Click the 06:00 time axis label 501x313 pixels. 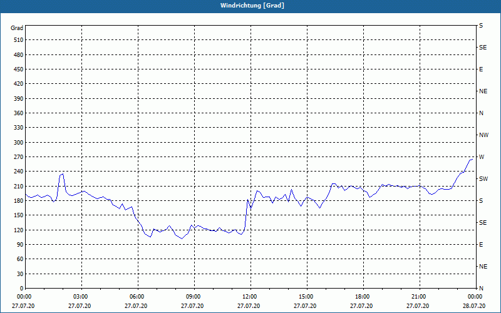pyautogui.click(x=136, y=297)
